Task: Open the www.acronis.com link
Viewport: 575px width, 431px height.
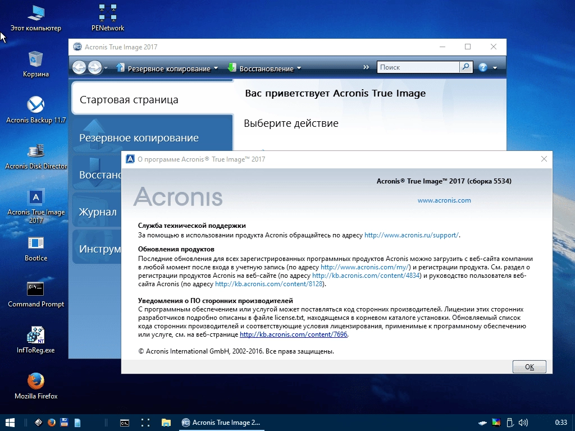Action: (x=444, y=200)
